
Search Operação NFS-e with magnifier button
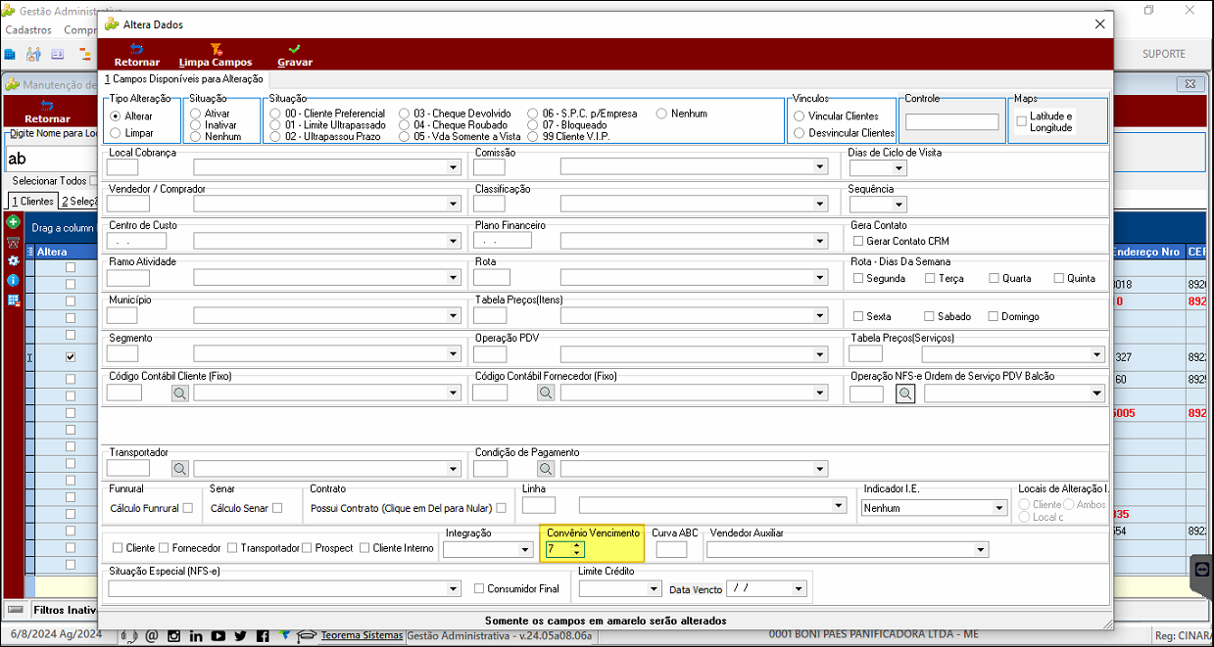905,393
